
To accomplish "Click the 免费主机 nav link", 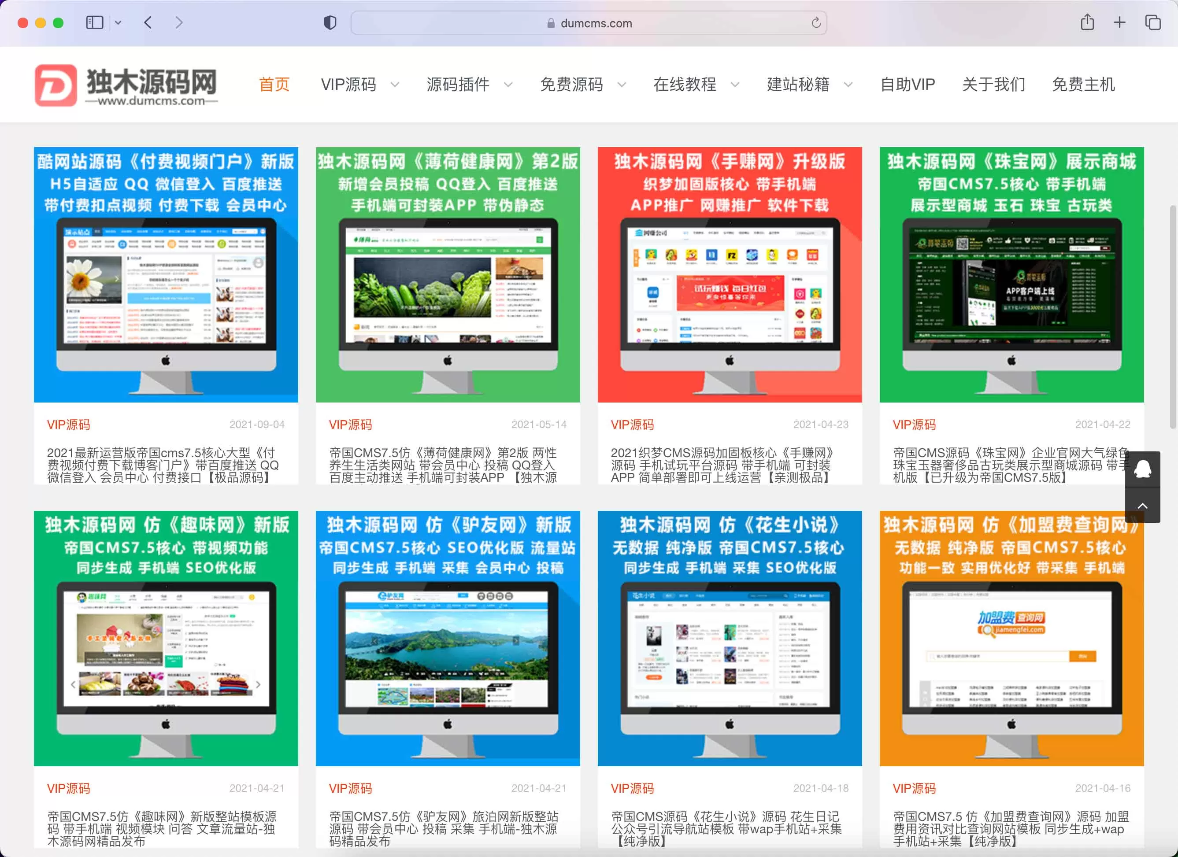I will coord(1083,84).
